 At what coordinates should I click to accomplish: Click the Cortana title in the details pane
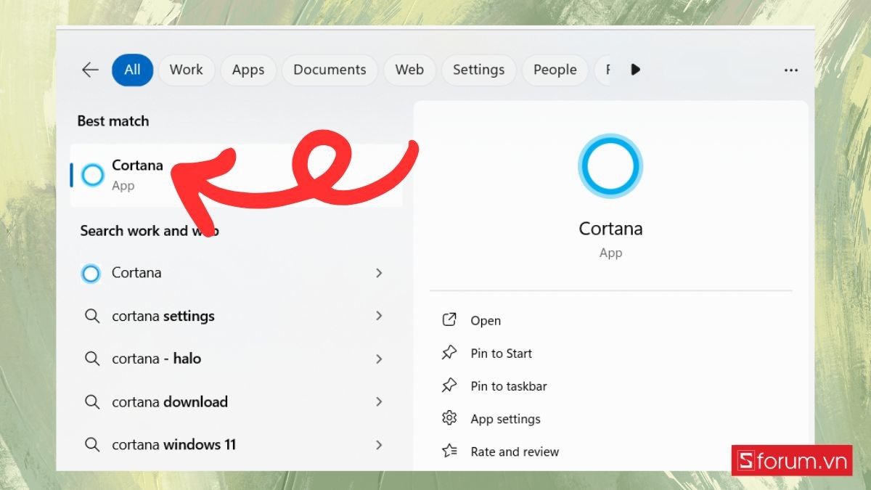610,229
